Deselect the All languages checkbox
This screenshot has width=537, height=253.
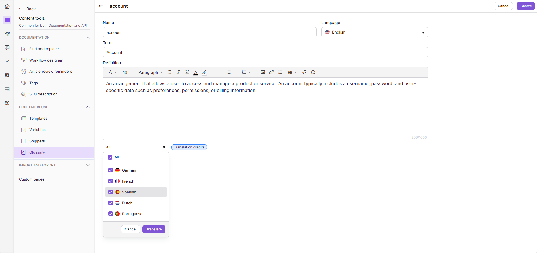point(110,157)
